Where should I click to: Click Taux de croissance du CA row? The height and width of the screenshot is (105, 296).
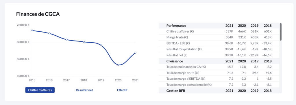pos(219,67)
